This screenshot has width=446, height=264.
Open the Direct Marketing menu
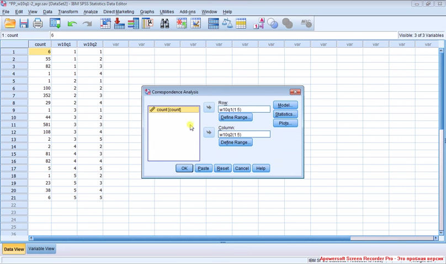119,12
